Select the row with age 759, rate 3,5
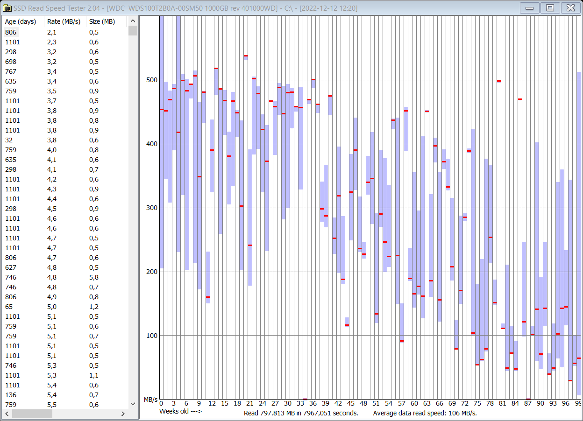 (x=65, y=91)
